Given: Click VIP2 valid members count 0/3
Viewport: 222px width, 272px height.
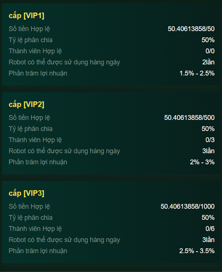Looking at the screenshot, I should click(x=210, y=140).
